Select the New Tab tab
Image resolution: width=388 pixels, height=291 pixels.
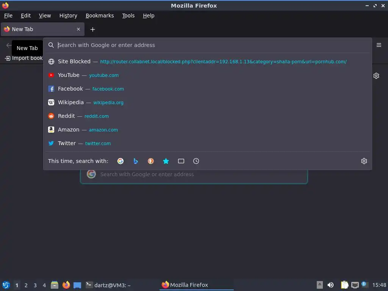click(42, 29)
